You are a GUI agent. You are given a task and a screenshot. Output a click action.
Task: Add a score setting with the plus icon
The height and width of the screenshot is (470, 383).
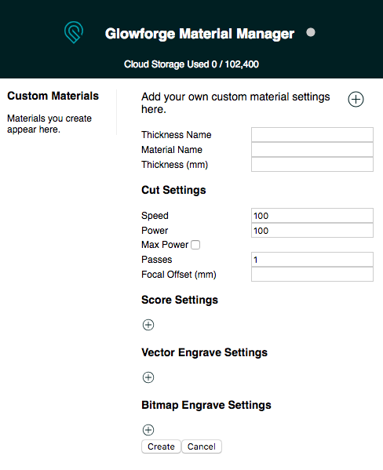[x=148, y=325]
